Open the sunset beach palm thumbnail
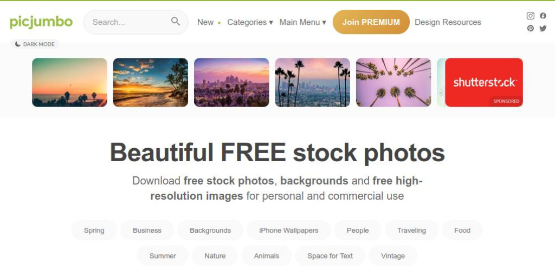Image resolution: width=555 pixels, height=277 pixels. point(151,82)
